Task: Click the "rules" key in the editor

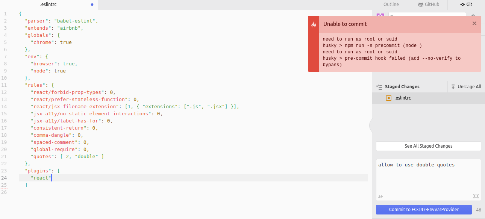Action: pos(35,85)
